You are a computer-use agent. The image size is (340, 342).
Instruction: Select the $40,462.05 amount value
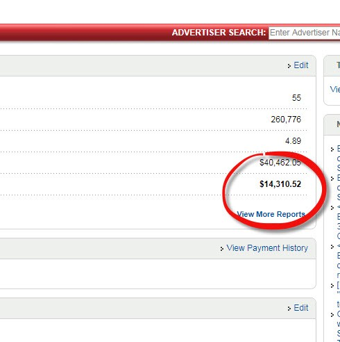(280, 163)
